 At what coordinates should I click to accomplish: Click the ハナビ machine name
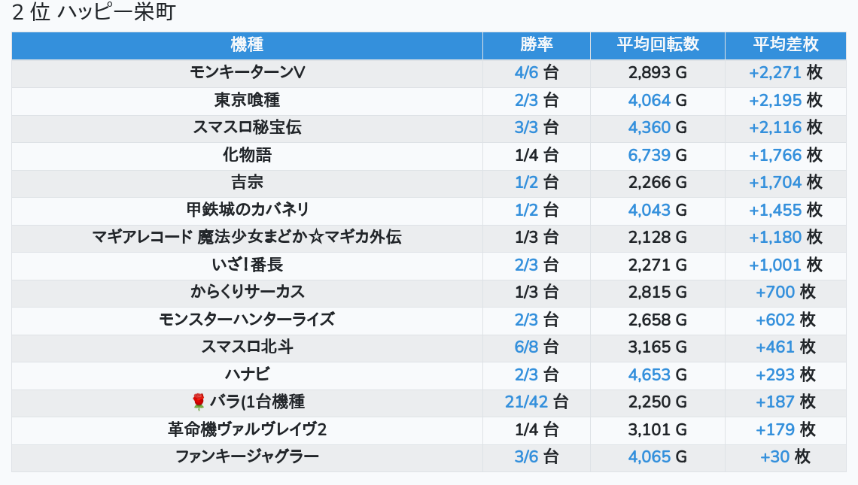pos(247,374)
